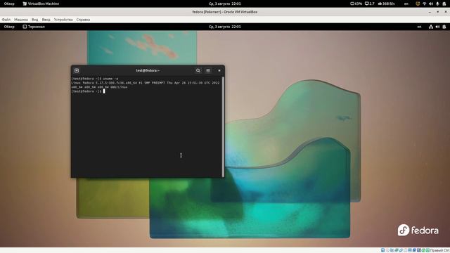
Task: Open a new tab in the terminal
Action: coord(77,70)
